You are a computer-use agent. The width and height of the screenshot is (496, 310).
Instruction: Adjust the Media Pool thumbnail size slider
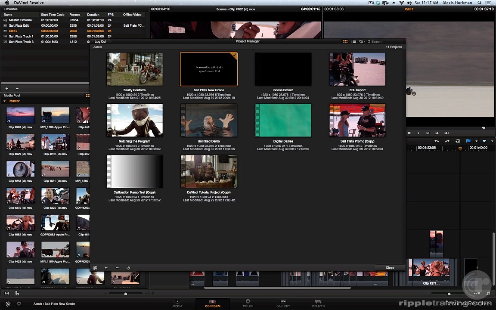pos(125,294)
